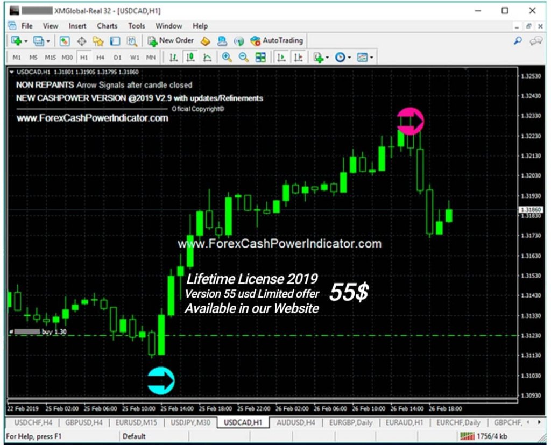Open the Tools menu
The width and height of the screenshot is (551, 445).
pos(136,26)
